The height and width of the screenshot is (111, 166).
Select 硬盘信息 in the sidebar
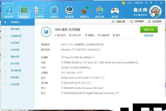tap(18, 57)
